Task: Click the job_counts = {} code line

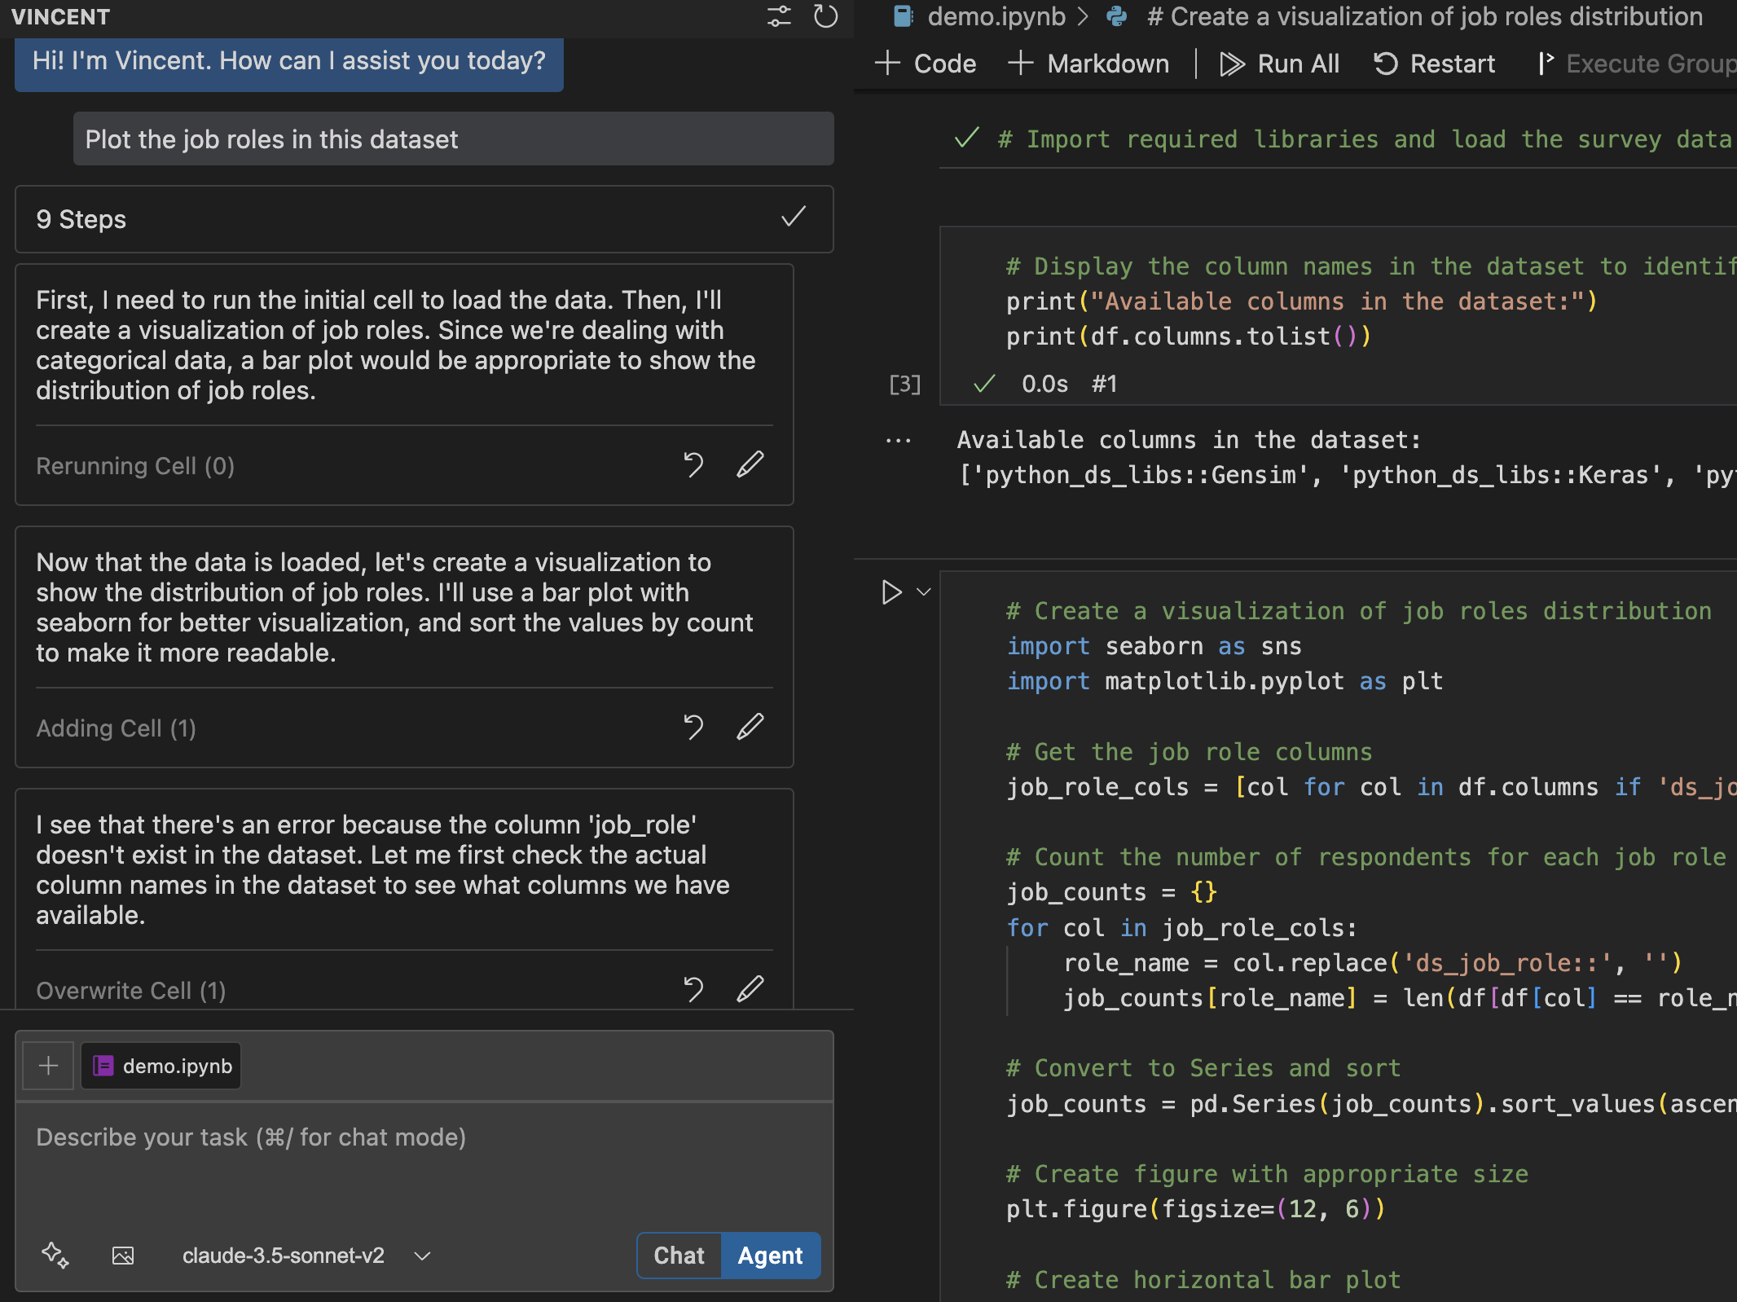Action: pos(1112,892)
